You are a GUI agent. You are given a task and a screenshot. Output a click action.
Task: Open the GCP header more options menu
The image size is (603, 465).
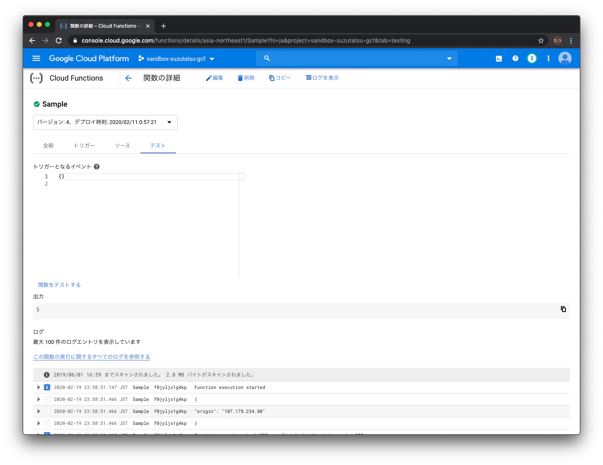(x=548, y=58)
